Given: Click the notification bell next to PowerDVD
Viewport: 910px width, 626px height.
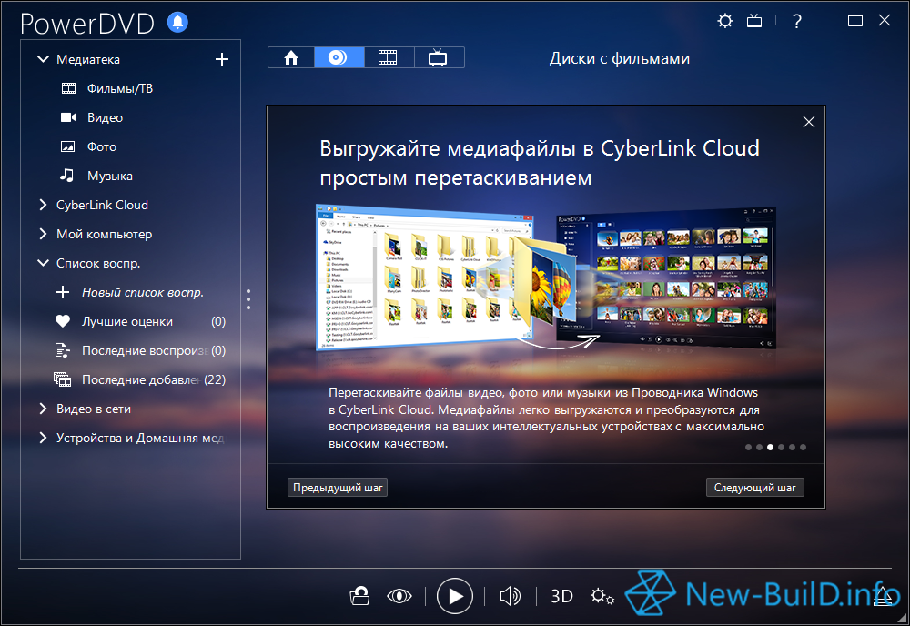Looking at the screenshot, I should tap(177, 22).
